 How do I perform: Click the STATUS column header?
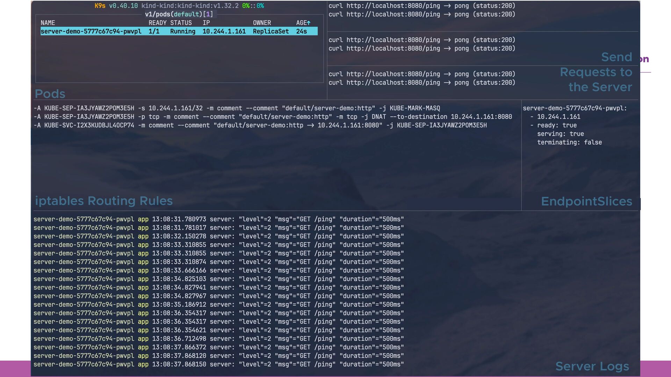[181, 23]
